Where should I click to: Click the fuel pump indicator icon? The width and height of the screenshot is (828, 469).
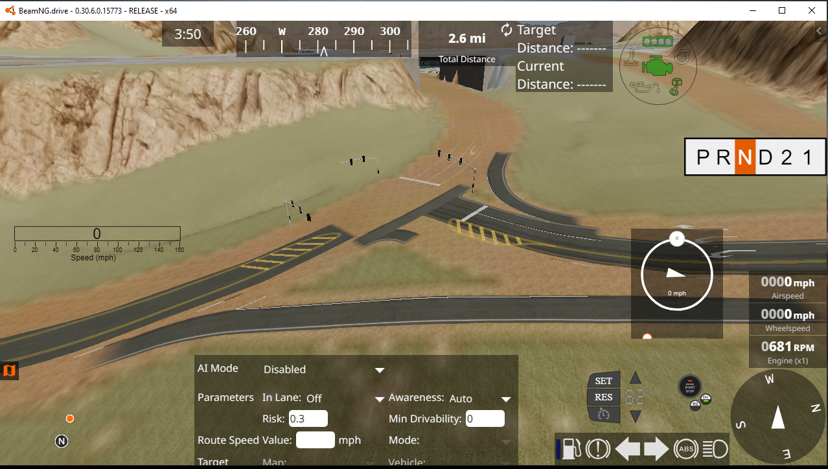571,449
